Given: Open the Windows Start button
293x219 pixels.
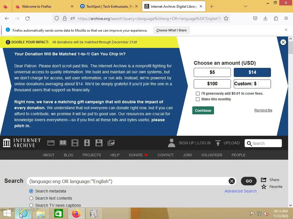Looking at the screenshot, I should coord(7,213).
